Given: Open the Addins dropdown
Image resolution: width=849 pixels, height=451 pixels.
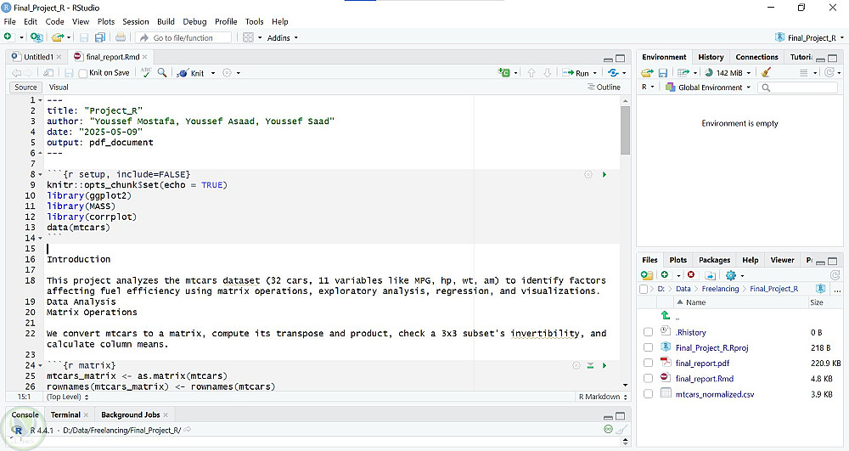Looking at the screenshot, I should click(x=282, y=38).
